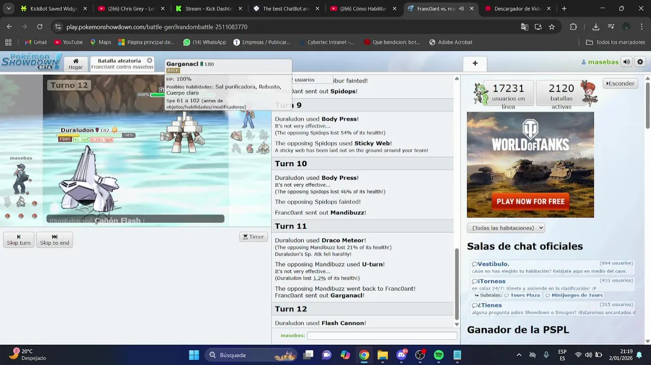The height and width of the screenshot is (365, 651).
Task: Open Spotify from the taskbar
Action: point(438,355)
